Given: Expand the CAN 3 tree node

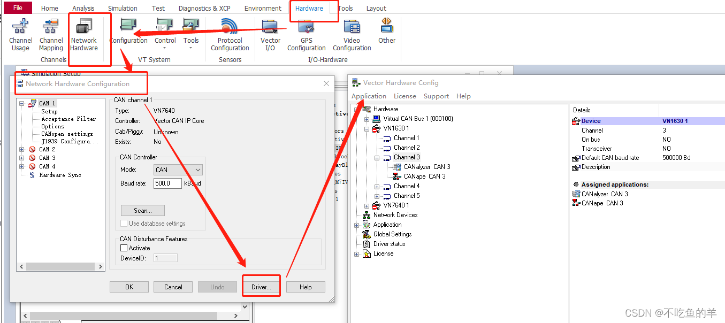Looking at the screenshot, I should pos(22,158).
